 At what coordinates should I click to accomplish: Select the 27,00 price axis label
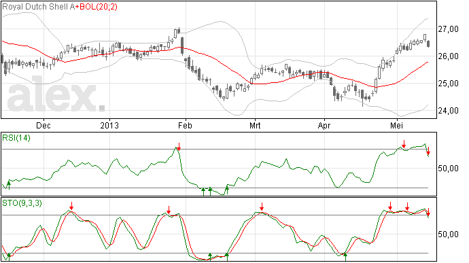(448, 29)
